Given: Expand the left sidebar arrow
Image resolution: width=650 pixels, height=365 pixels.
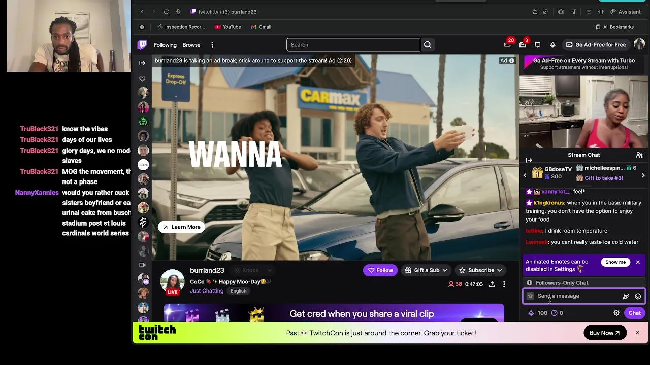Looking at the screenshot, I should click(142, 63).
